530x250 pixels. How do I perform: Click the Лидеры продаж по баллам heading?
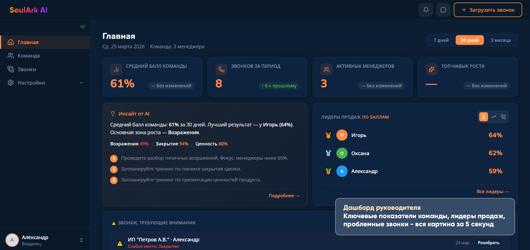[x=355, y=117]
